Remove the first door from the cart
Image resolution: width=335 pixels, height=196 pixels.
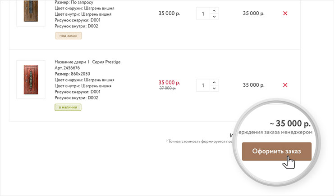285,13
